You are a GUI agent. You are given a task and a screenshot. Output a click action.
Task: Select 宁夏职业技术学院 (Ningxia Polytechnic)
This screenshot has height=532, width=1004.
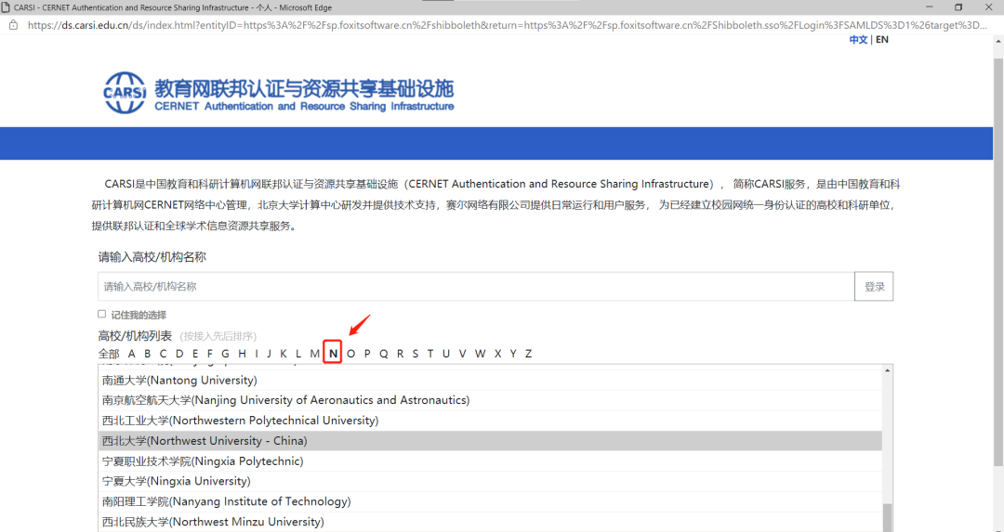tap(491, 461)
